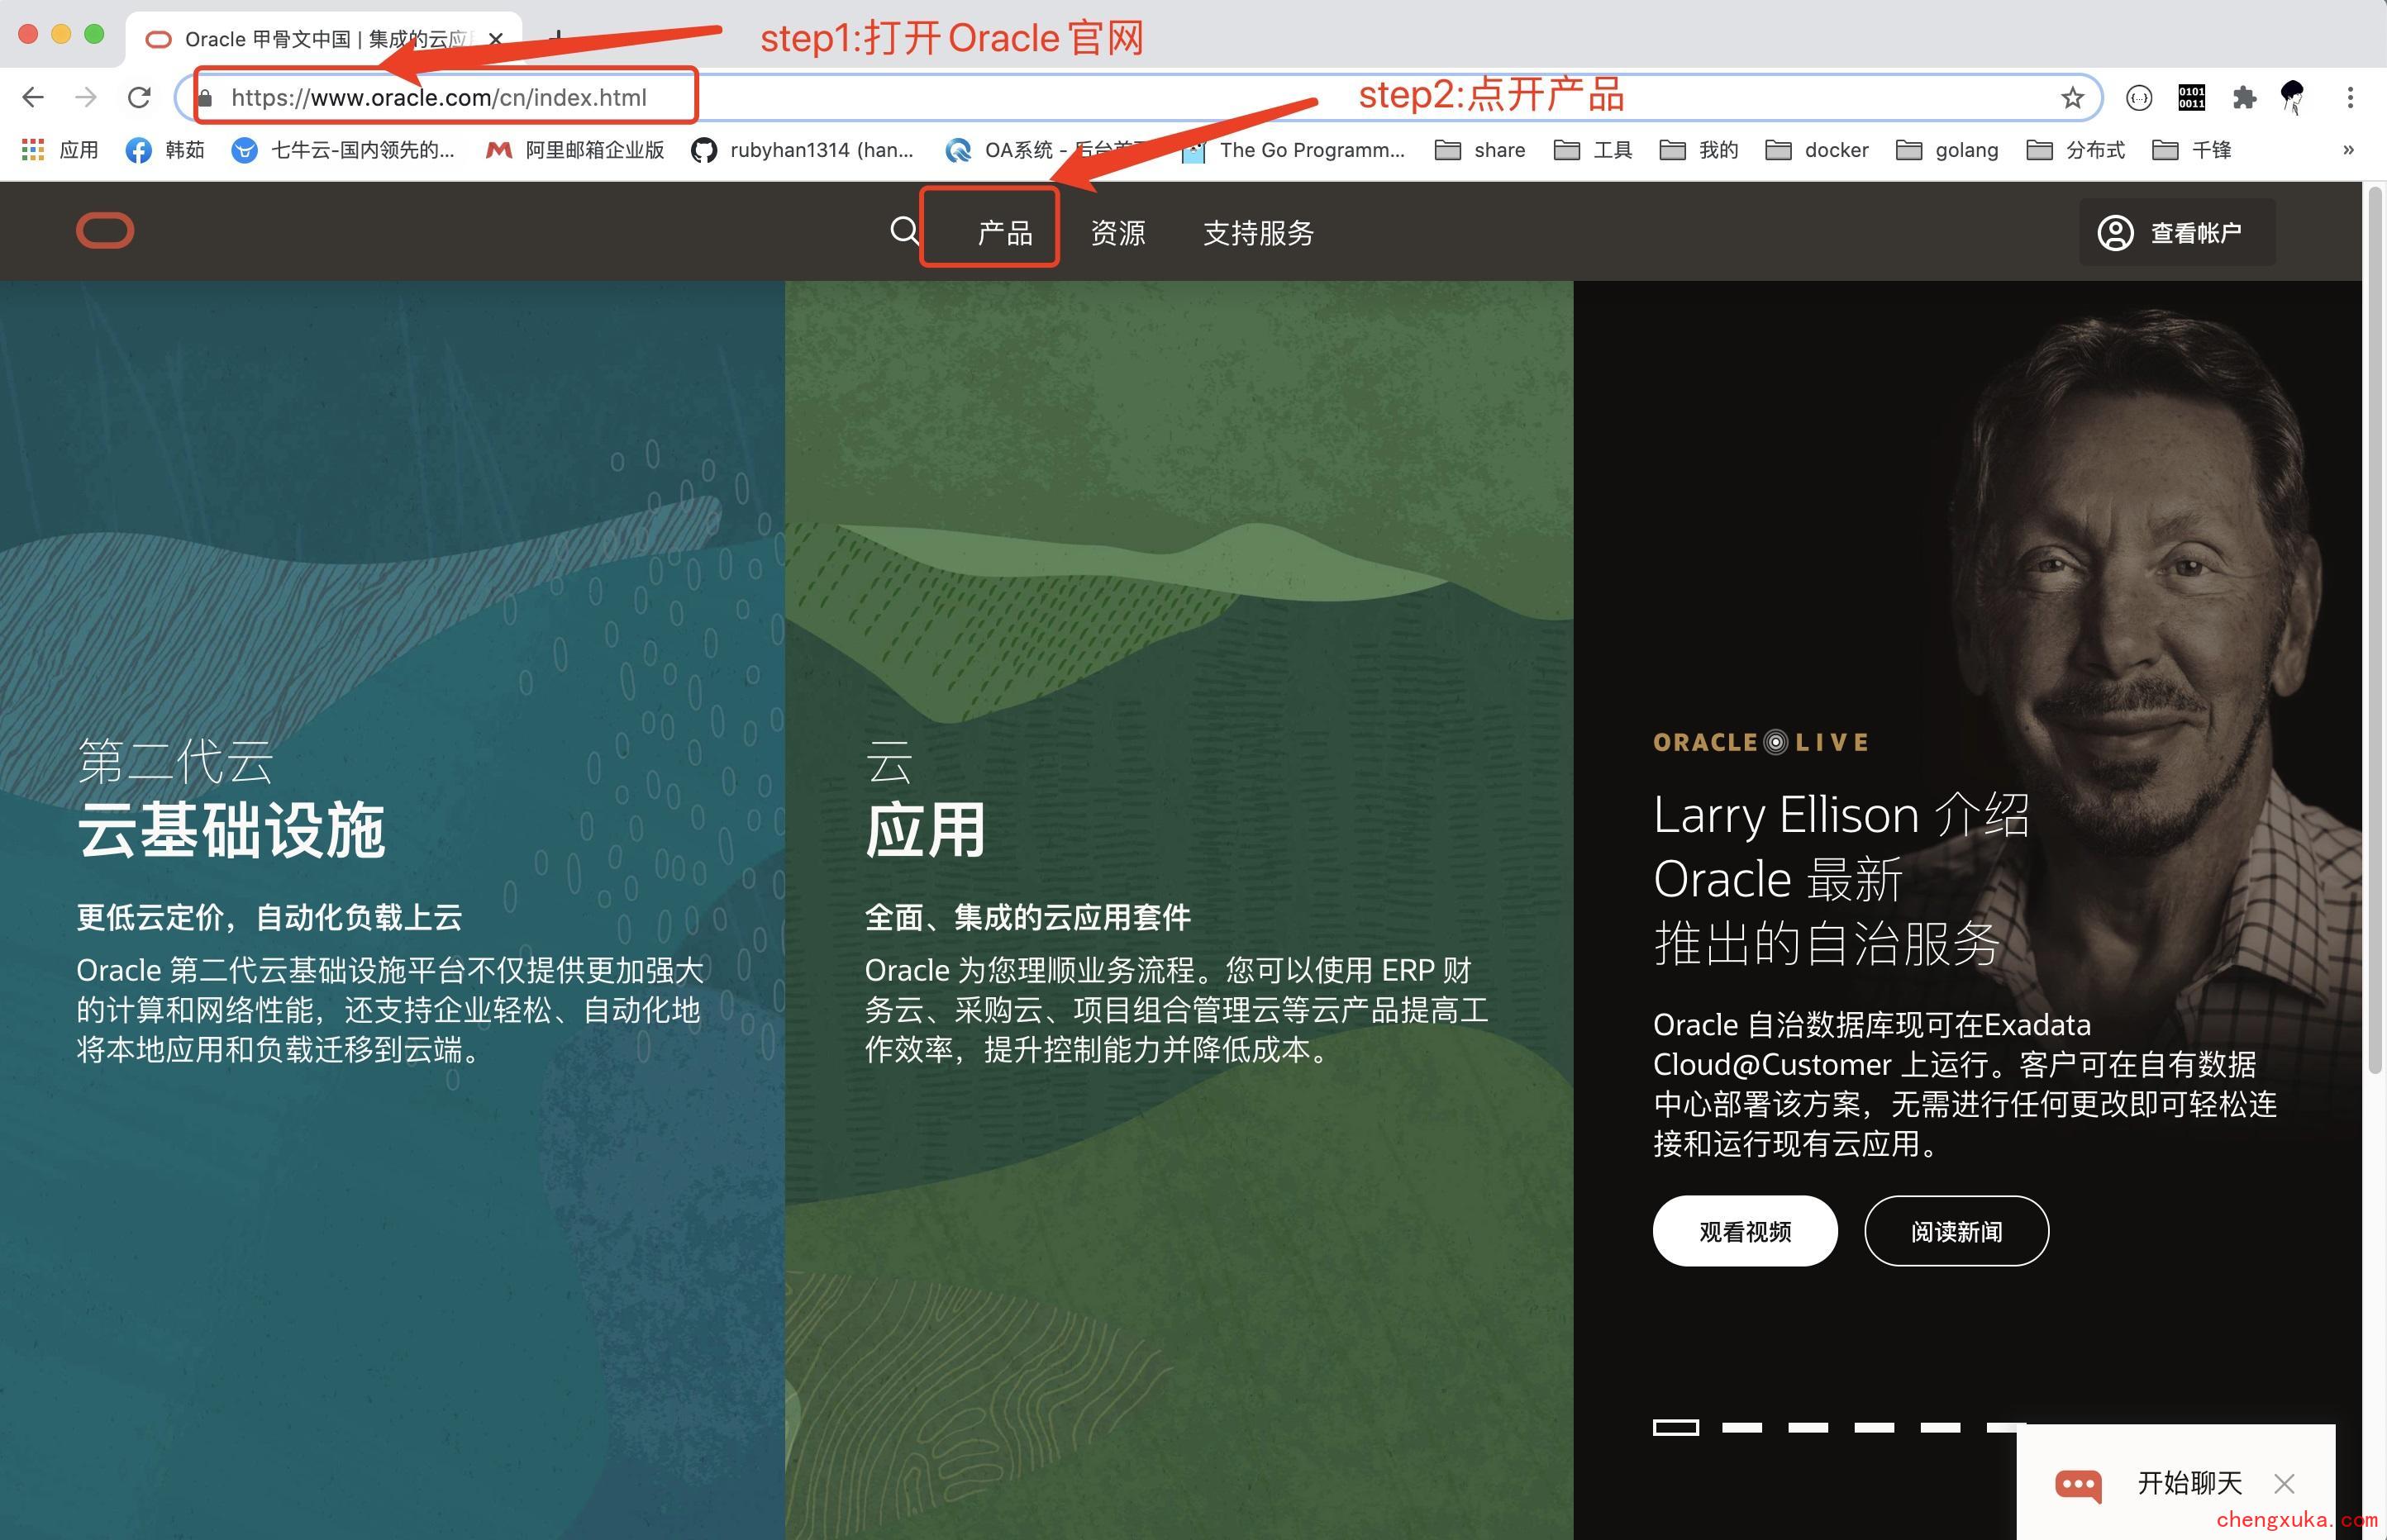This screenshot has height=1540, width=2387.
Task: Select the fourth carousel slide indicator
Action: (1874, 1427)
